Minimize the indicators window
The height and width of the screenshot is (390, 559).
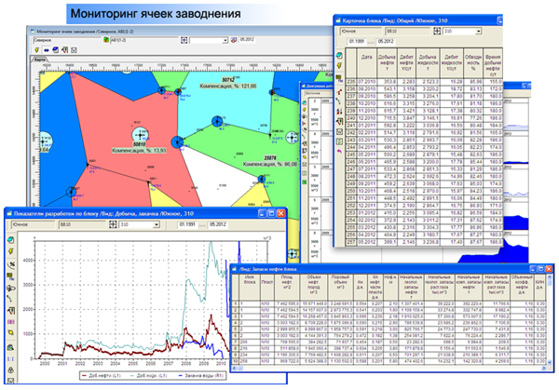[262, 213]
